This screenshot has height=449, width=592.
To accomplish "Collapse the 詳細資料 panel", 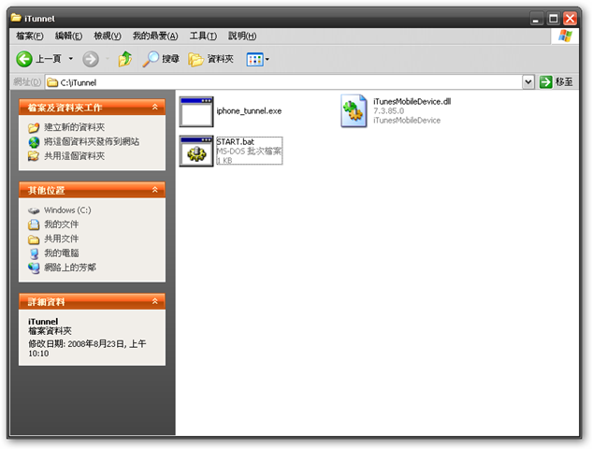I will pos(155,301).
